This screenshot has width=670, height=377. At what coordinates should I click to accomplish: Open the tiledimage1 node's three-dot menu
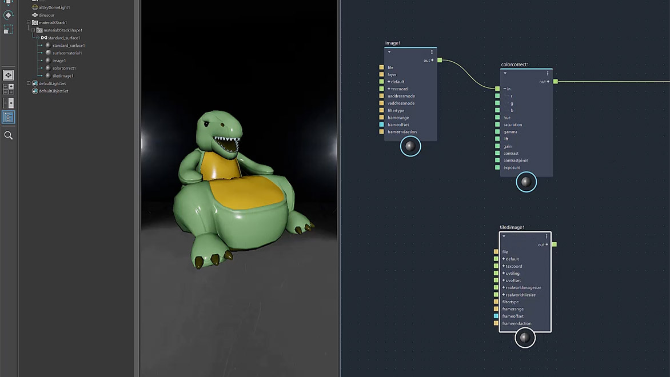[547, 235]
